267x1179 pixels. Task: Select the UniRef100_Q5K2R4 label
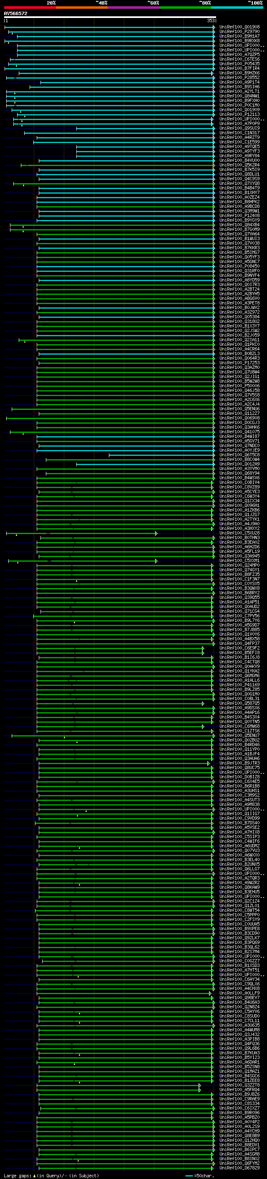tap(239, 165)
